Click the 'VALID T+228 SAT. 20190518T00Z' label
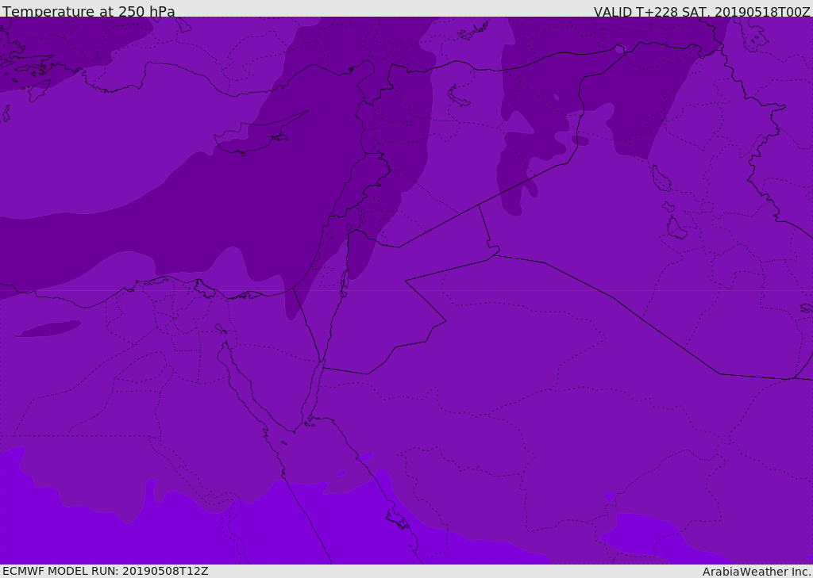Image resolution: width=813 pixels, height=578 pixels. click(x=702, y=12)
